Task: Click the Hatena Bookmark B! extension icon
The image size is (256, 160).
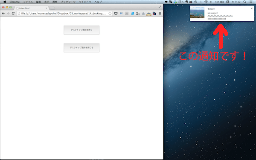Action: coord(121,13)
